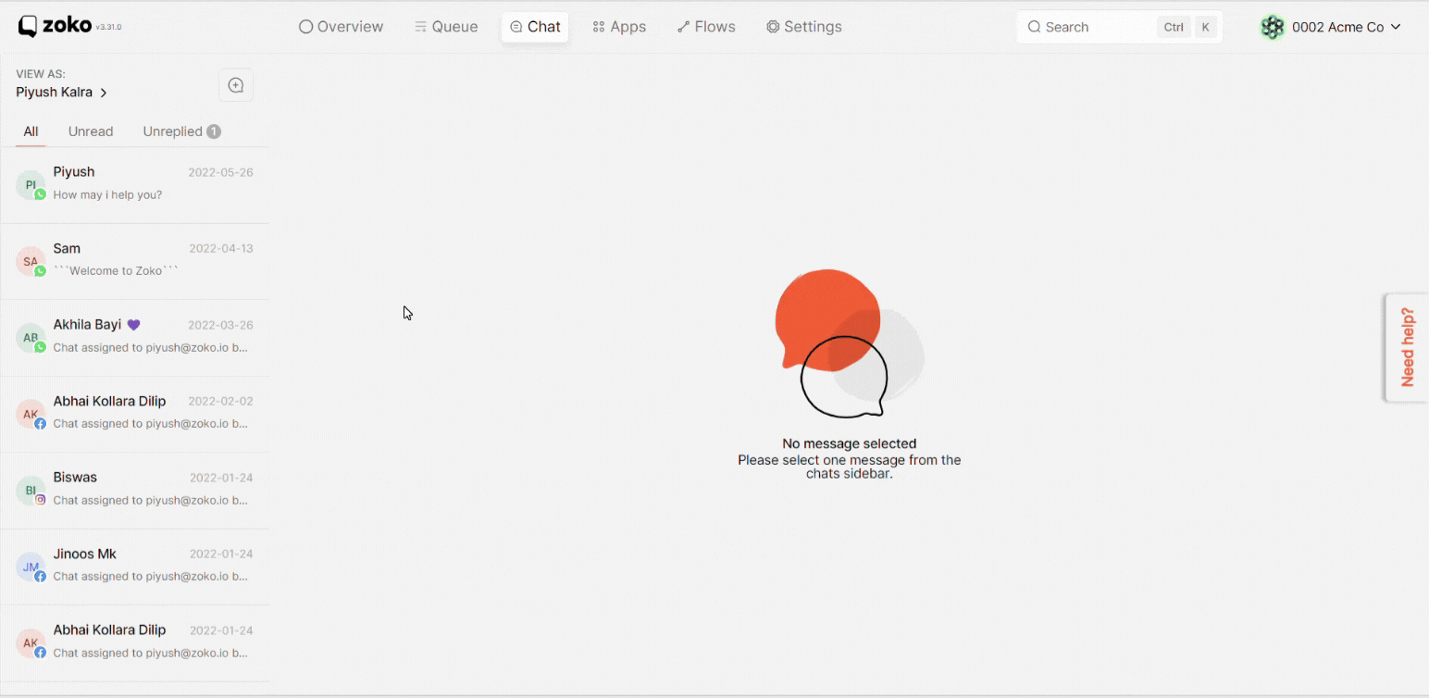The width and height of the screenshot is (1429, 698).
Task: Open Piyush's chat "How may i help you?"
Action: pyautogui.click(x=134, y=185)
